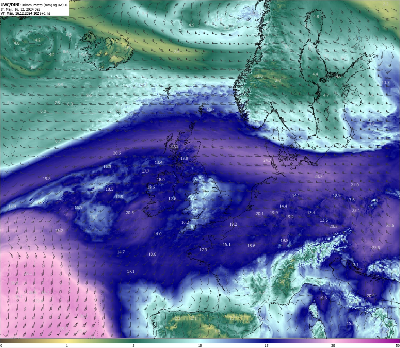
Task: Click the 4.0 value near the map's left edge
Action: click(x=17, y=43)
